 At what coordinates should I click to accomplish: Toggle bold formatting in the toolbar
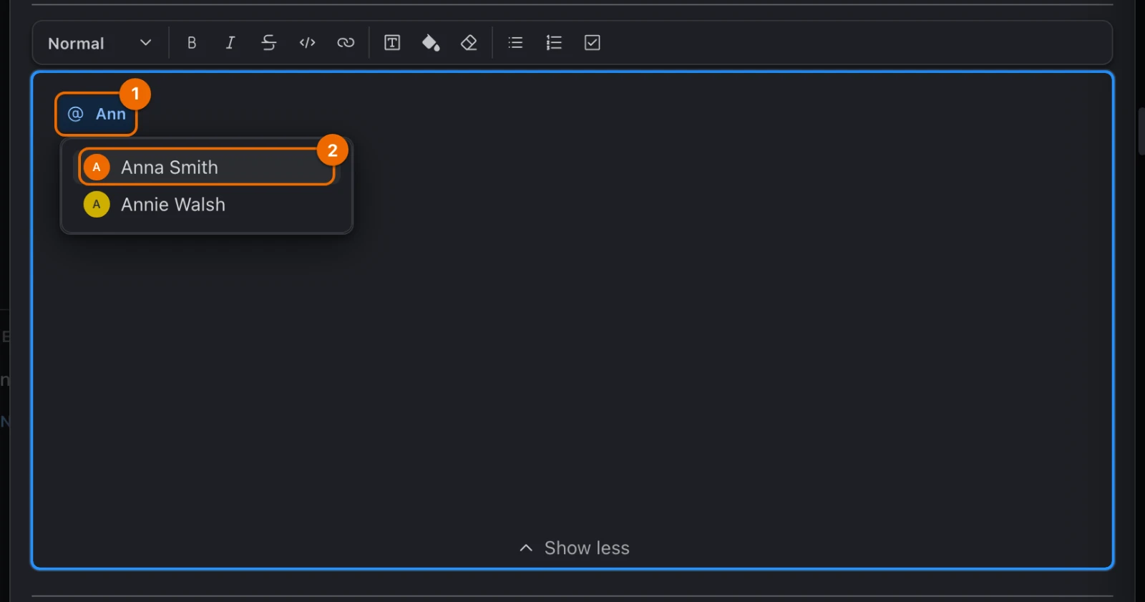click(191, 43)
